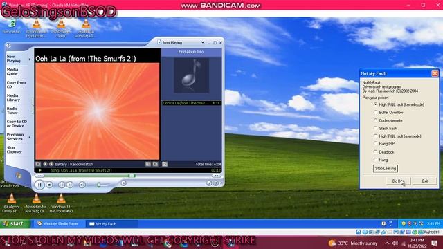Click the VirtualBox optical disk status icon

(365, 232)
